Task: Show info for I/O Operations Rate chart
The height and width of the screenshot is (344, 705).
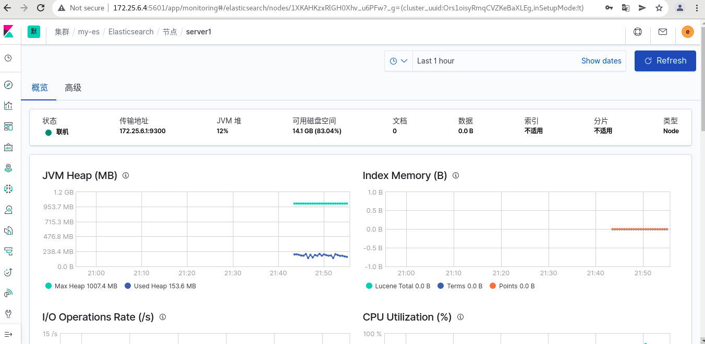Action: click(x=163, y=317)
